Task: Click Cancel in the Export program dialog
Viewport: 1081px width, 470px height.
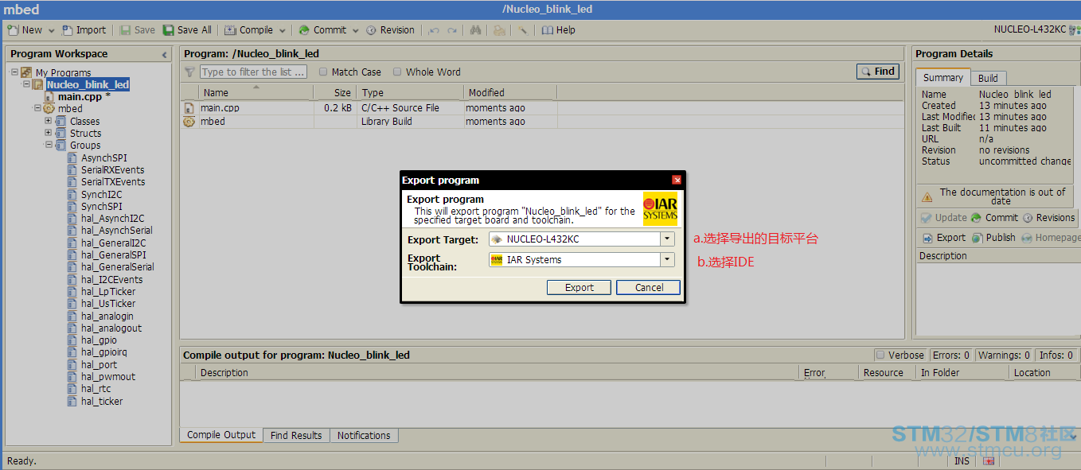Action: pyautogui.click(x=649, y=288)
